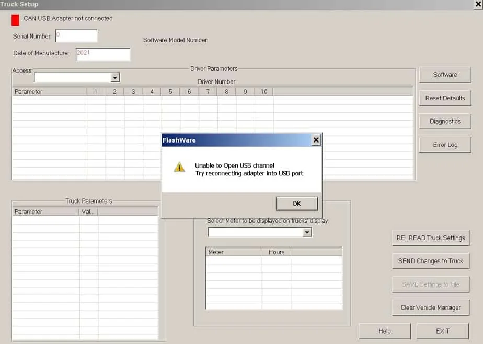The height and width of the screenshot is (344, 483).
Task: View the Error Log
Action: pos(445,145)
